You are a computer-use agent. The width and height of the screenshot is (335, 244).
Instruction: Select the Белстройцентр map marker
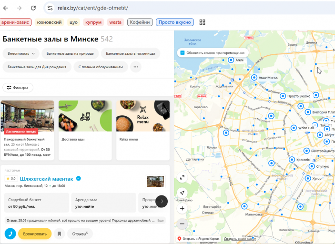point(306,151)
